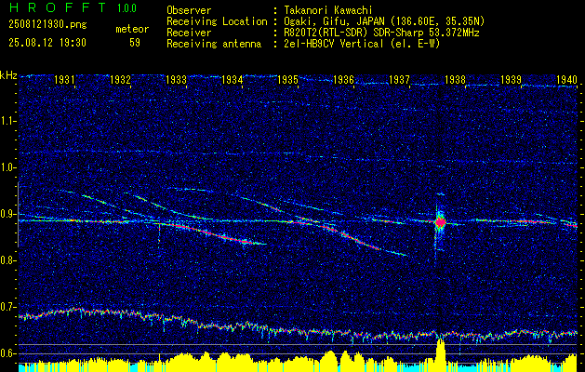Select the version number 1.0.0

(126, 8)
